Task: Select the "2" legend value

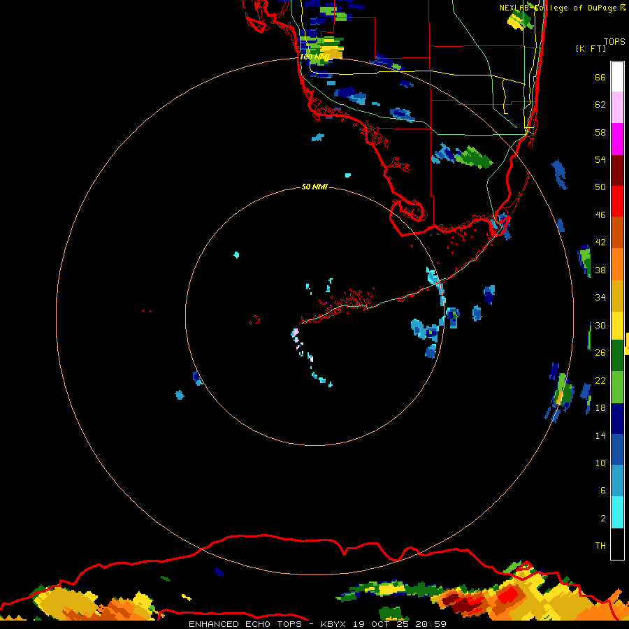Action: (603, 519)
